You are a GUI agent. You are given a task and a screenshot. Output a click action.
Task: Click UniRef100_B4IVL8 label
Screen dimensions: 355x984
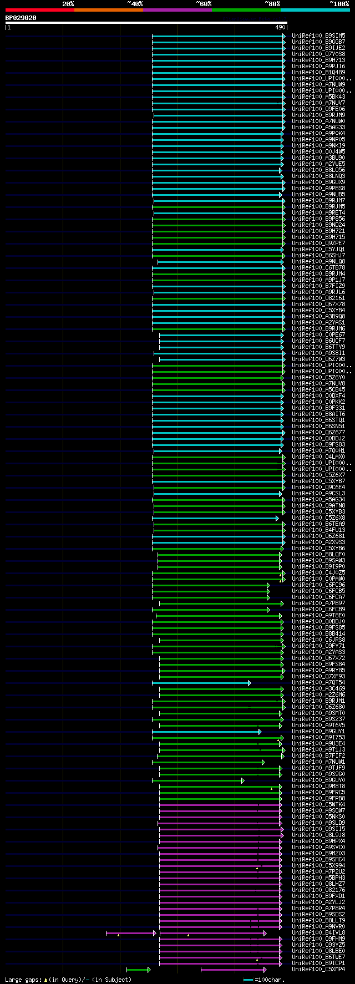point(318,933)
